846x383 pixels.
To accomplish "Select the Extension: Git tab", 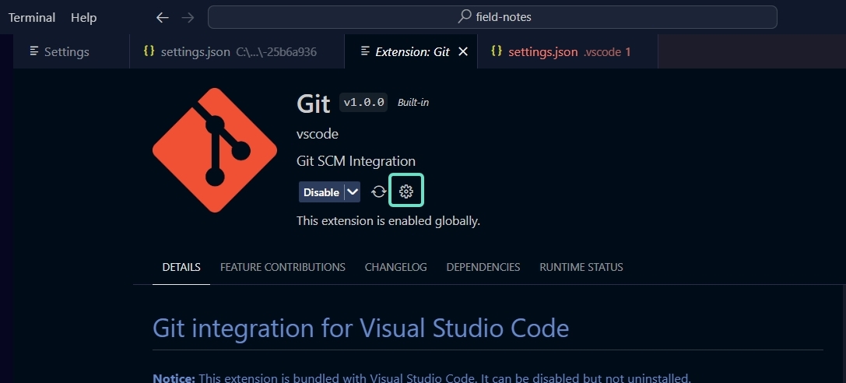I will point(411,52).
